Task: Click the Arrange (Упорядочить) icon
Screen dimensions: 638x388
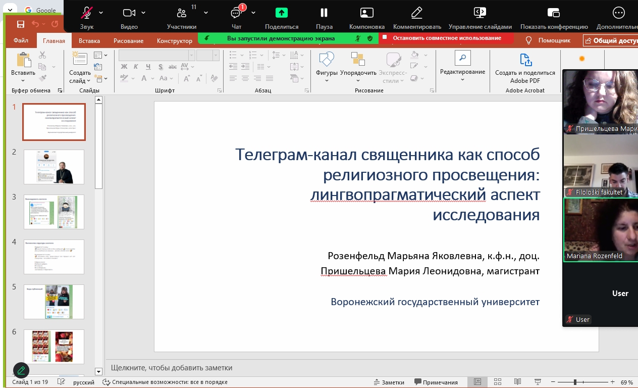Action: [x=358, y=60]
